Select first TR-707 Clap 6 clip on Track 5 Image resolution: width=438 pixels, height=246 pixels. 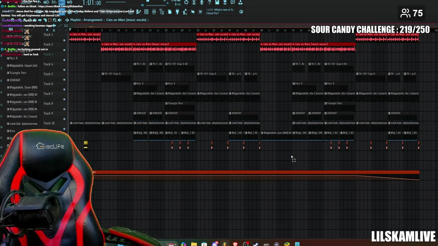(117, 77)
